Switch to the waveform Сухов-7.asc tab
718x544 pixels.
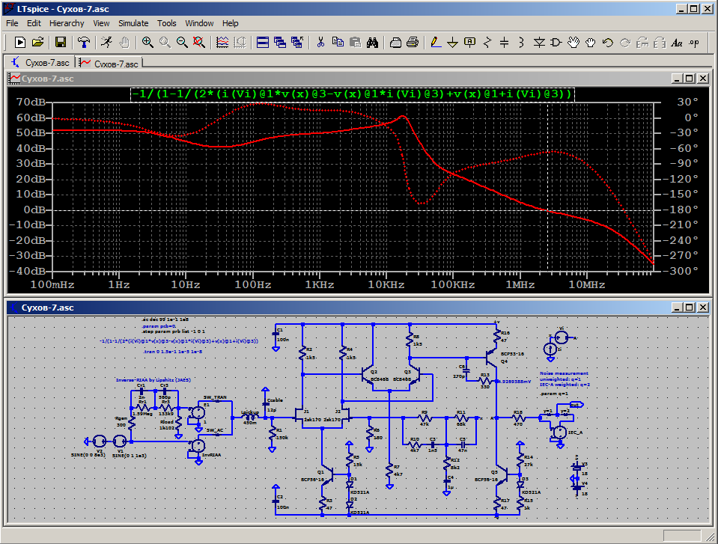(x=109, y=63)
